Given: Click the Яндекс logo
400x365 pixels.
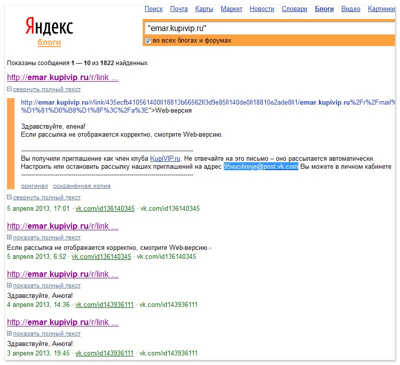Looking at the screenshot, I should pyautogui.click(x=49, y=26).
